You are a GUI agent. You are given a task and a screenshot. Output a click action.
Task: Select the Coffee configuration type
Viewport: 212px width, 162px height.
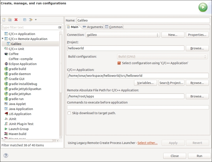(14, 54)
